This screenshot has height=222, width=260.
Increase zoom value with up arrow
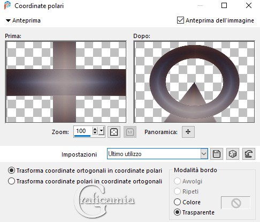tap(95, 129)
